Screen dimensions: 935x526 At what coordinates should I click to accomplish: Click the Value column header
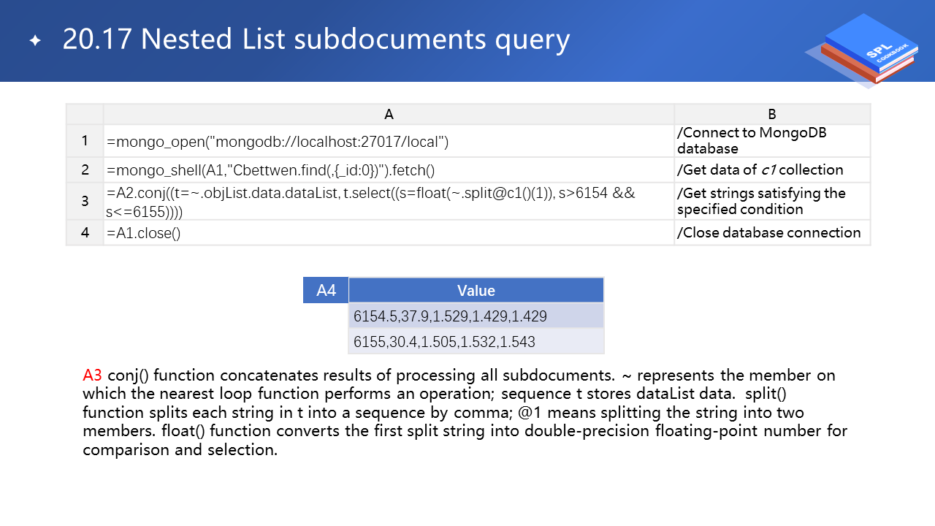(x=476, y=290)
